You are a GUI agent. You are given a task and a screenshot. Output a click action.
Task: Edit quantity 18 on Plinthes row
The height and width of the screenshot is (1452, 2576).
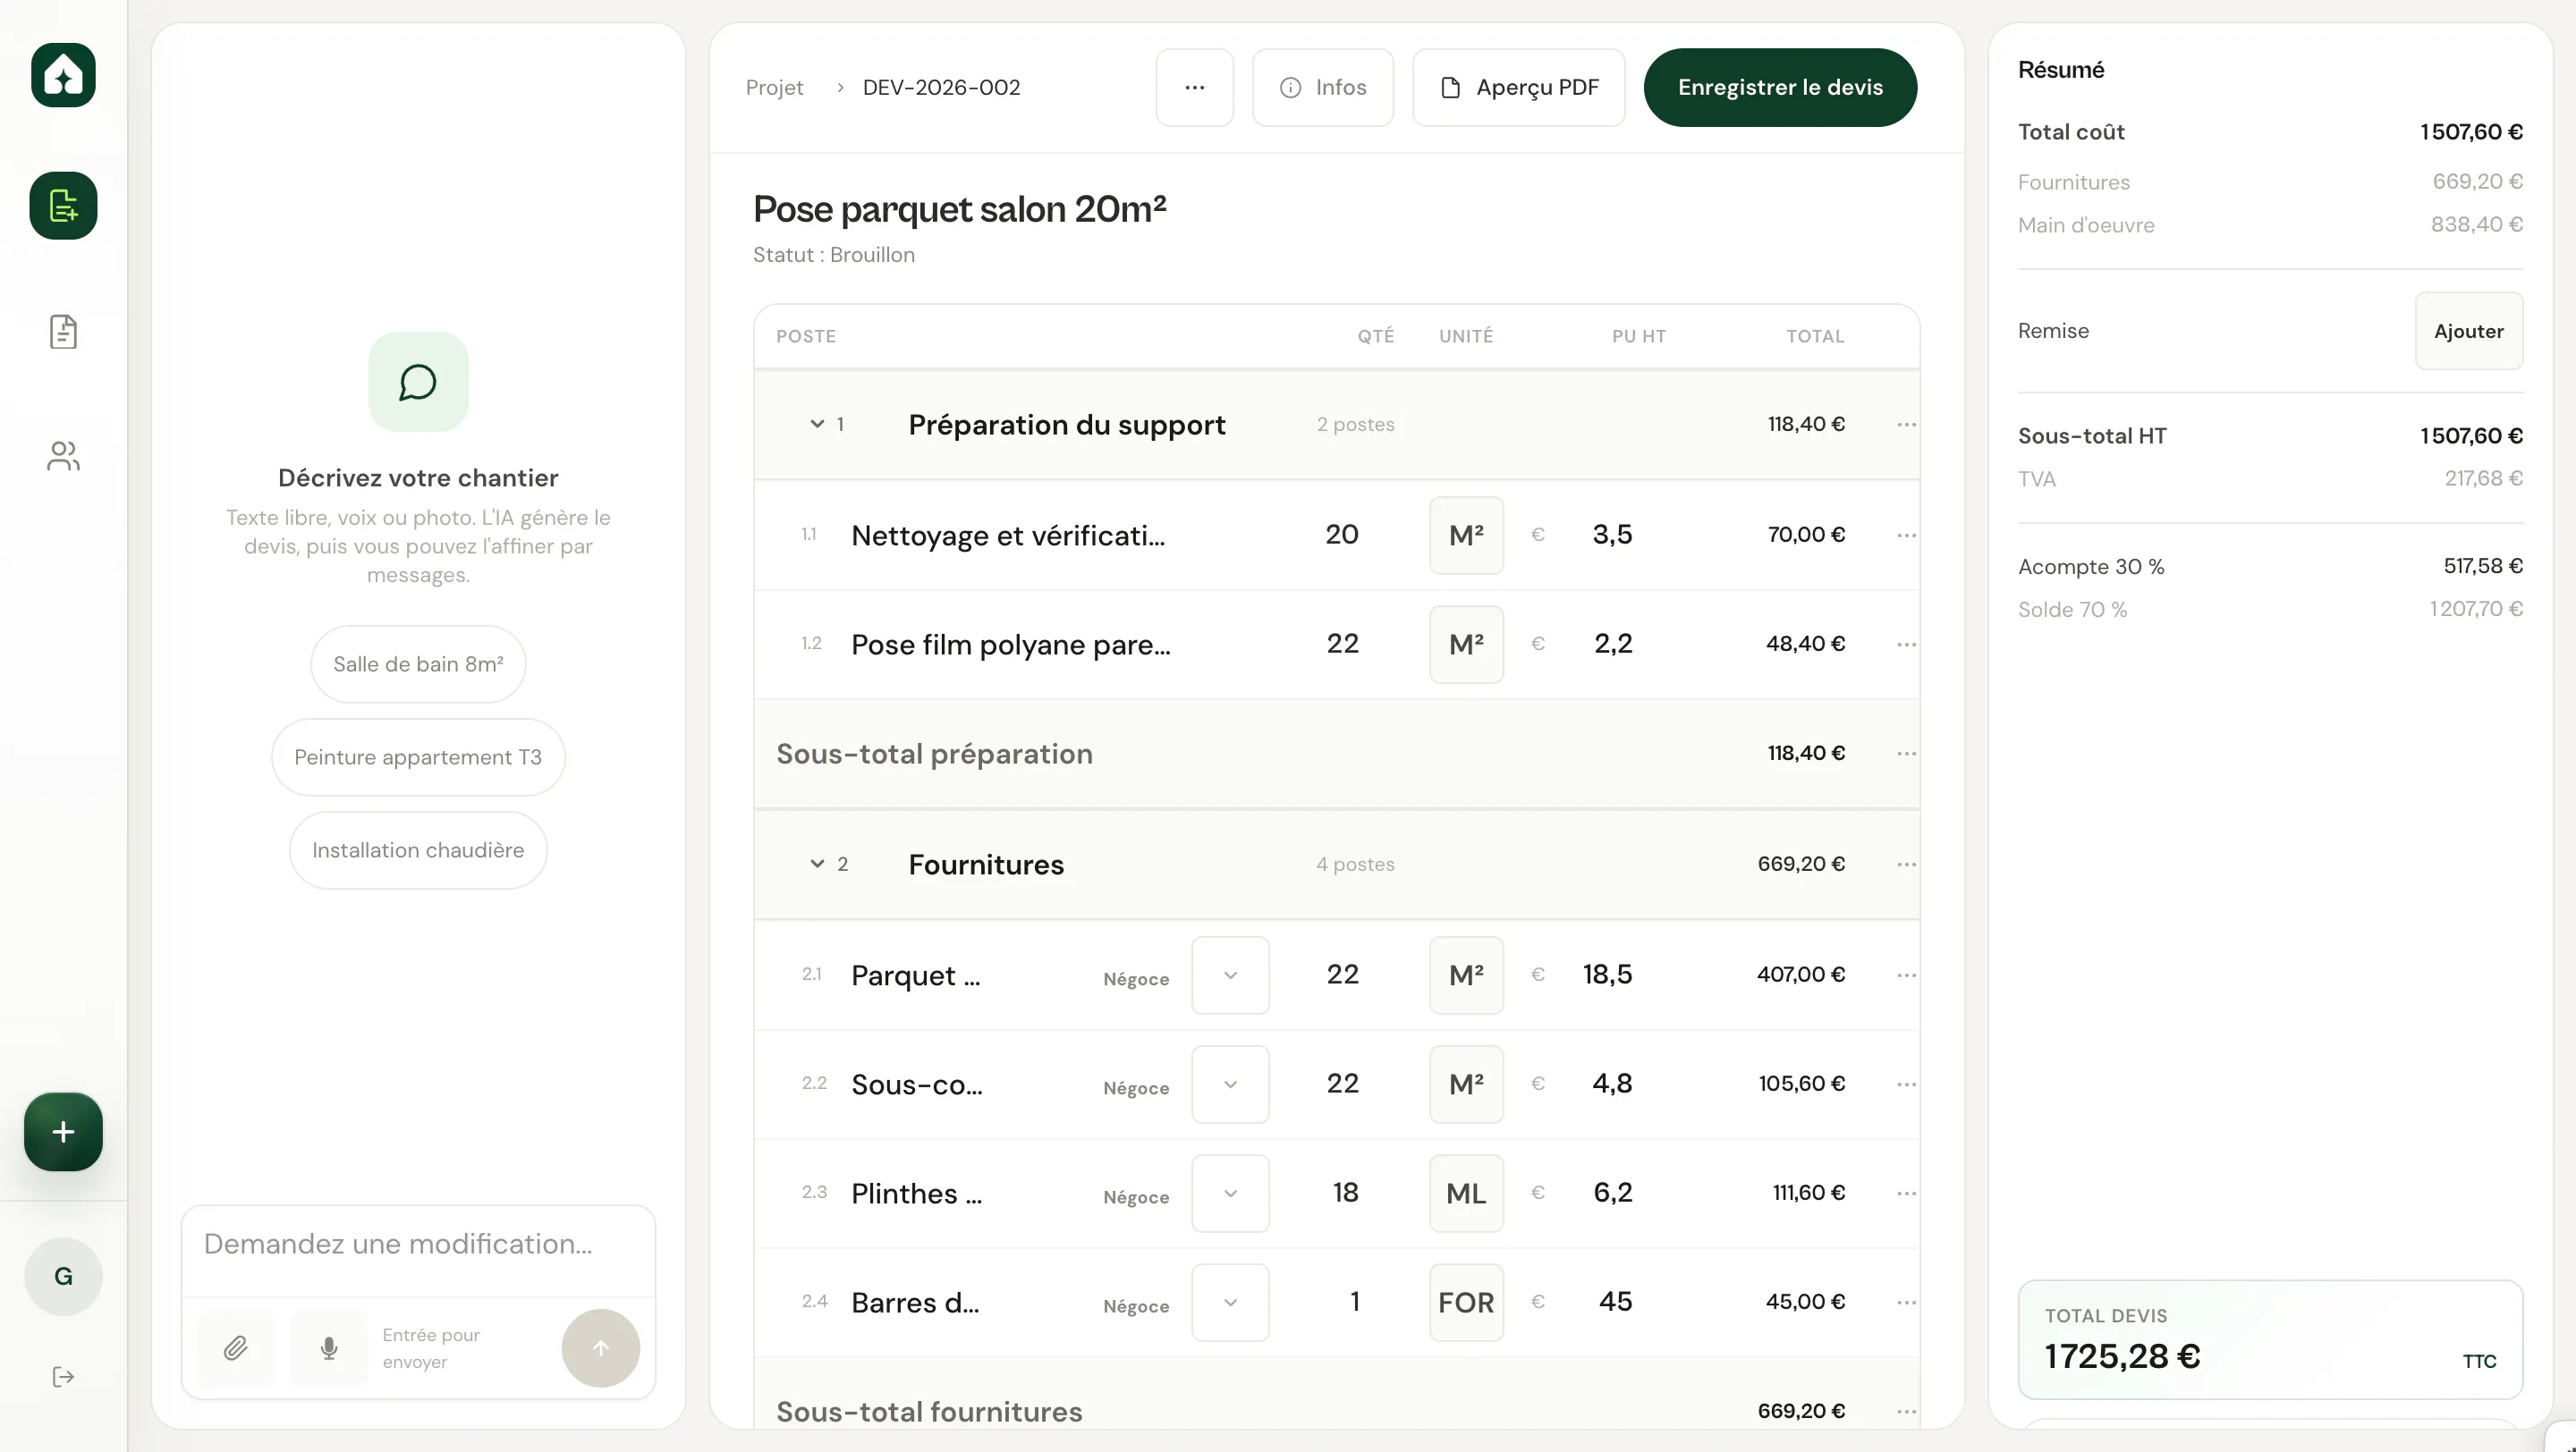pyautogui.click(x=1345, y=1194)
